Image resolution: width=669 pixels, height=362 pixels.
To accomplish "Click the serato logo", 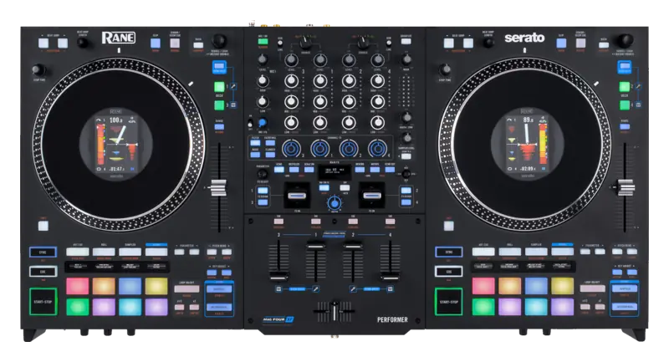I will 524,38.
